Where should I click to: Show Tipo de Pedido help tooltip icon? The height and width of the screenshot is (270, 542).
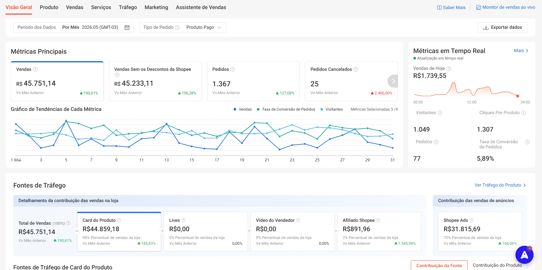[x=177, y=27]
